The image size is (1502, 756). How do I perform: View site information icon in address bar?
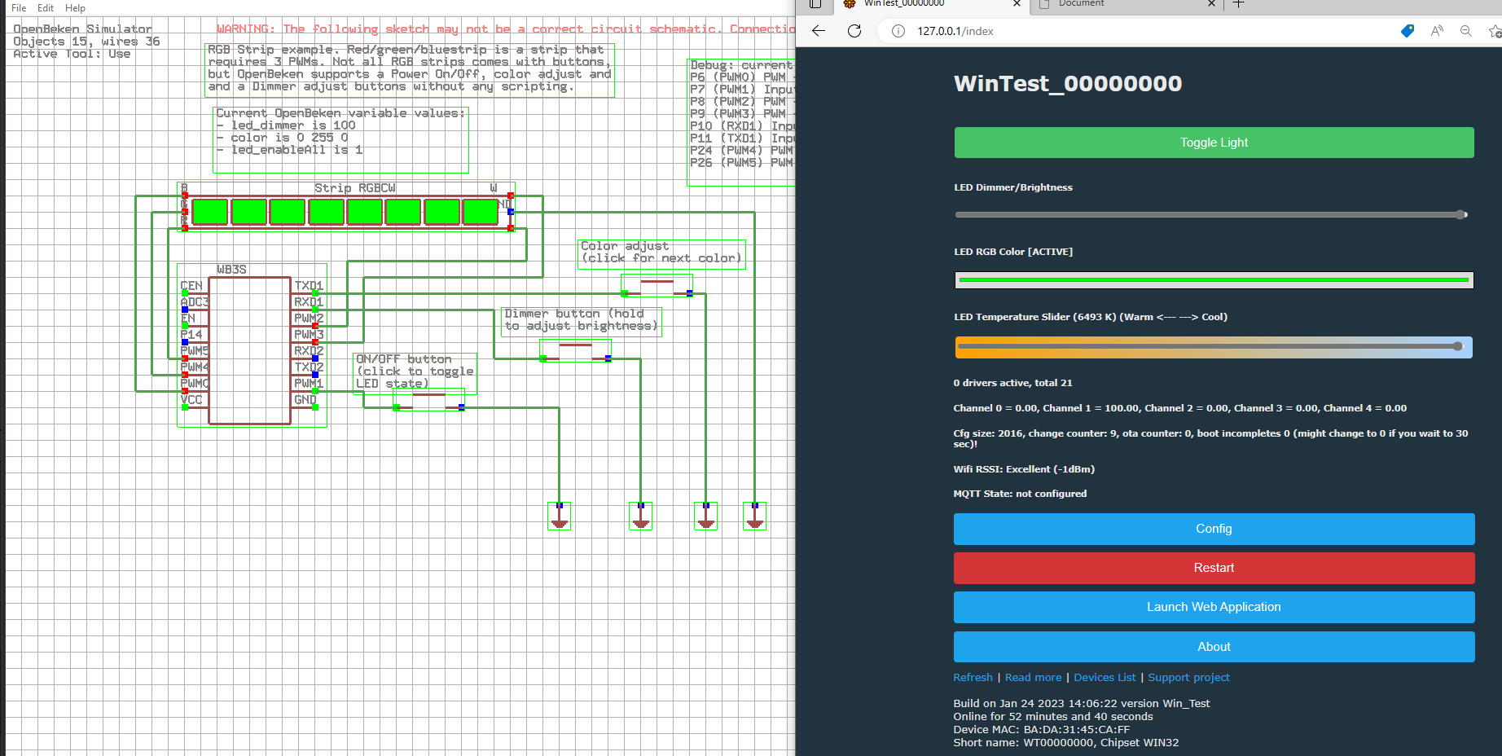point(898,31)
